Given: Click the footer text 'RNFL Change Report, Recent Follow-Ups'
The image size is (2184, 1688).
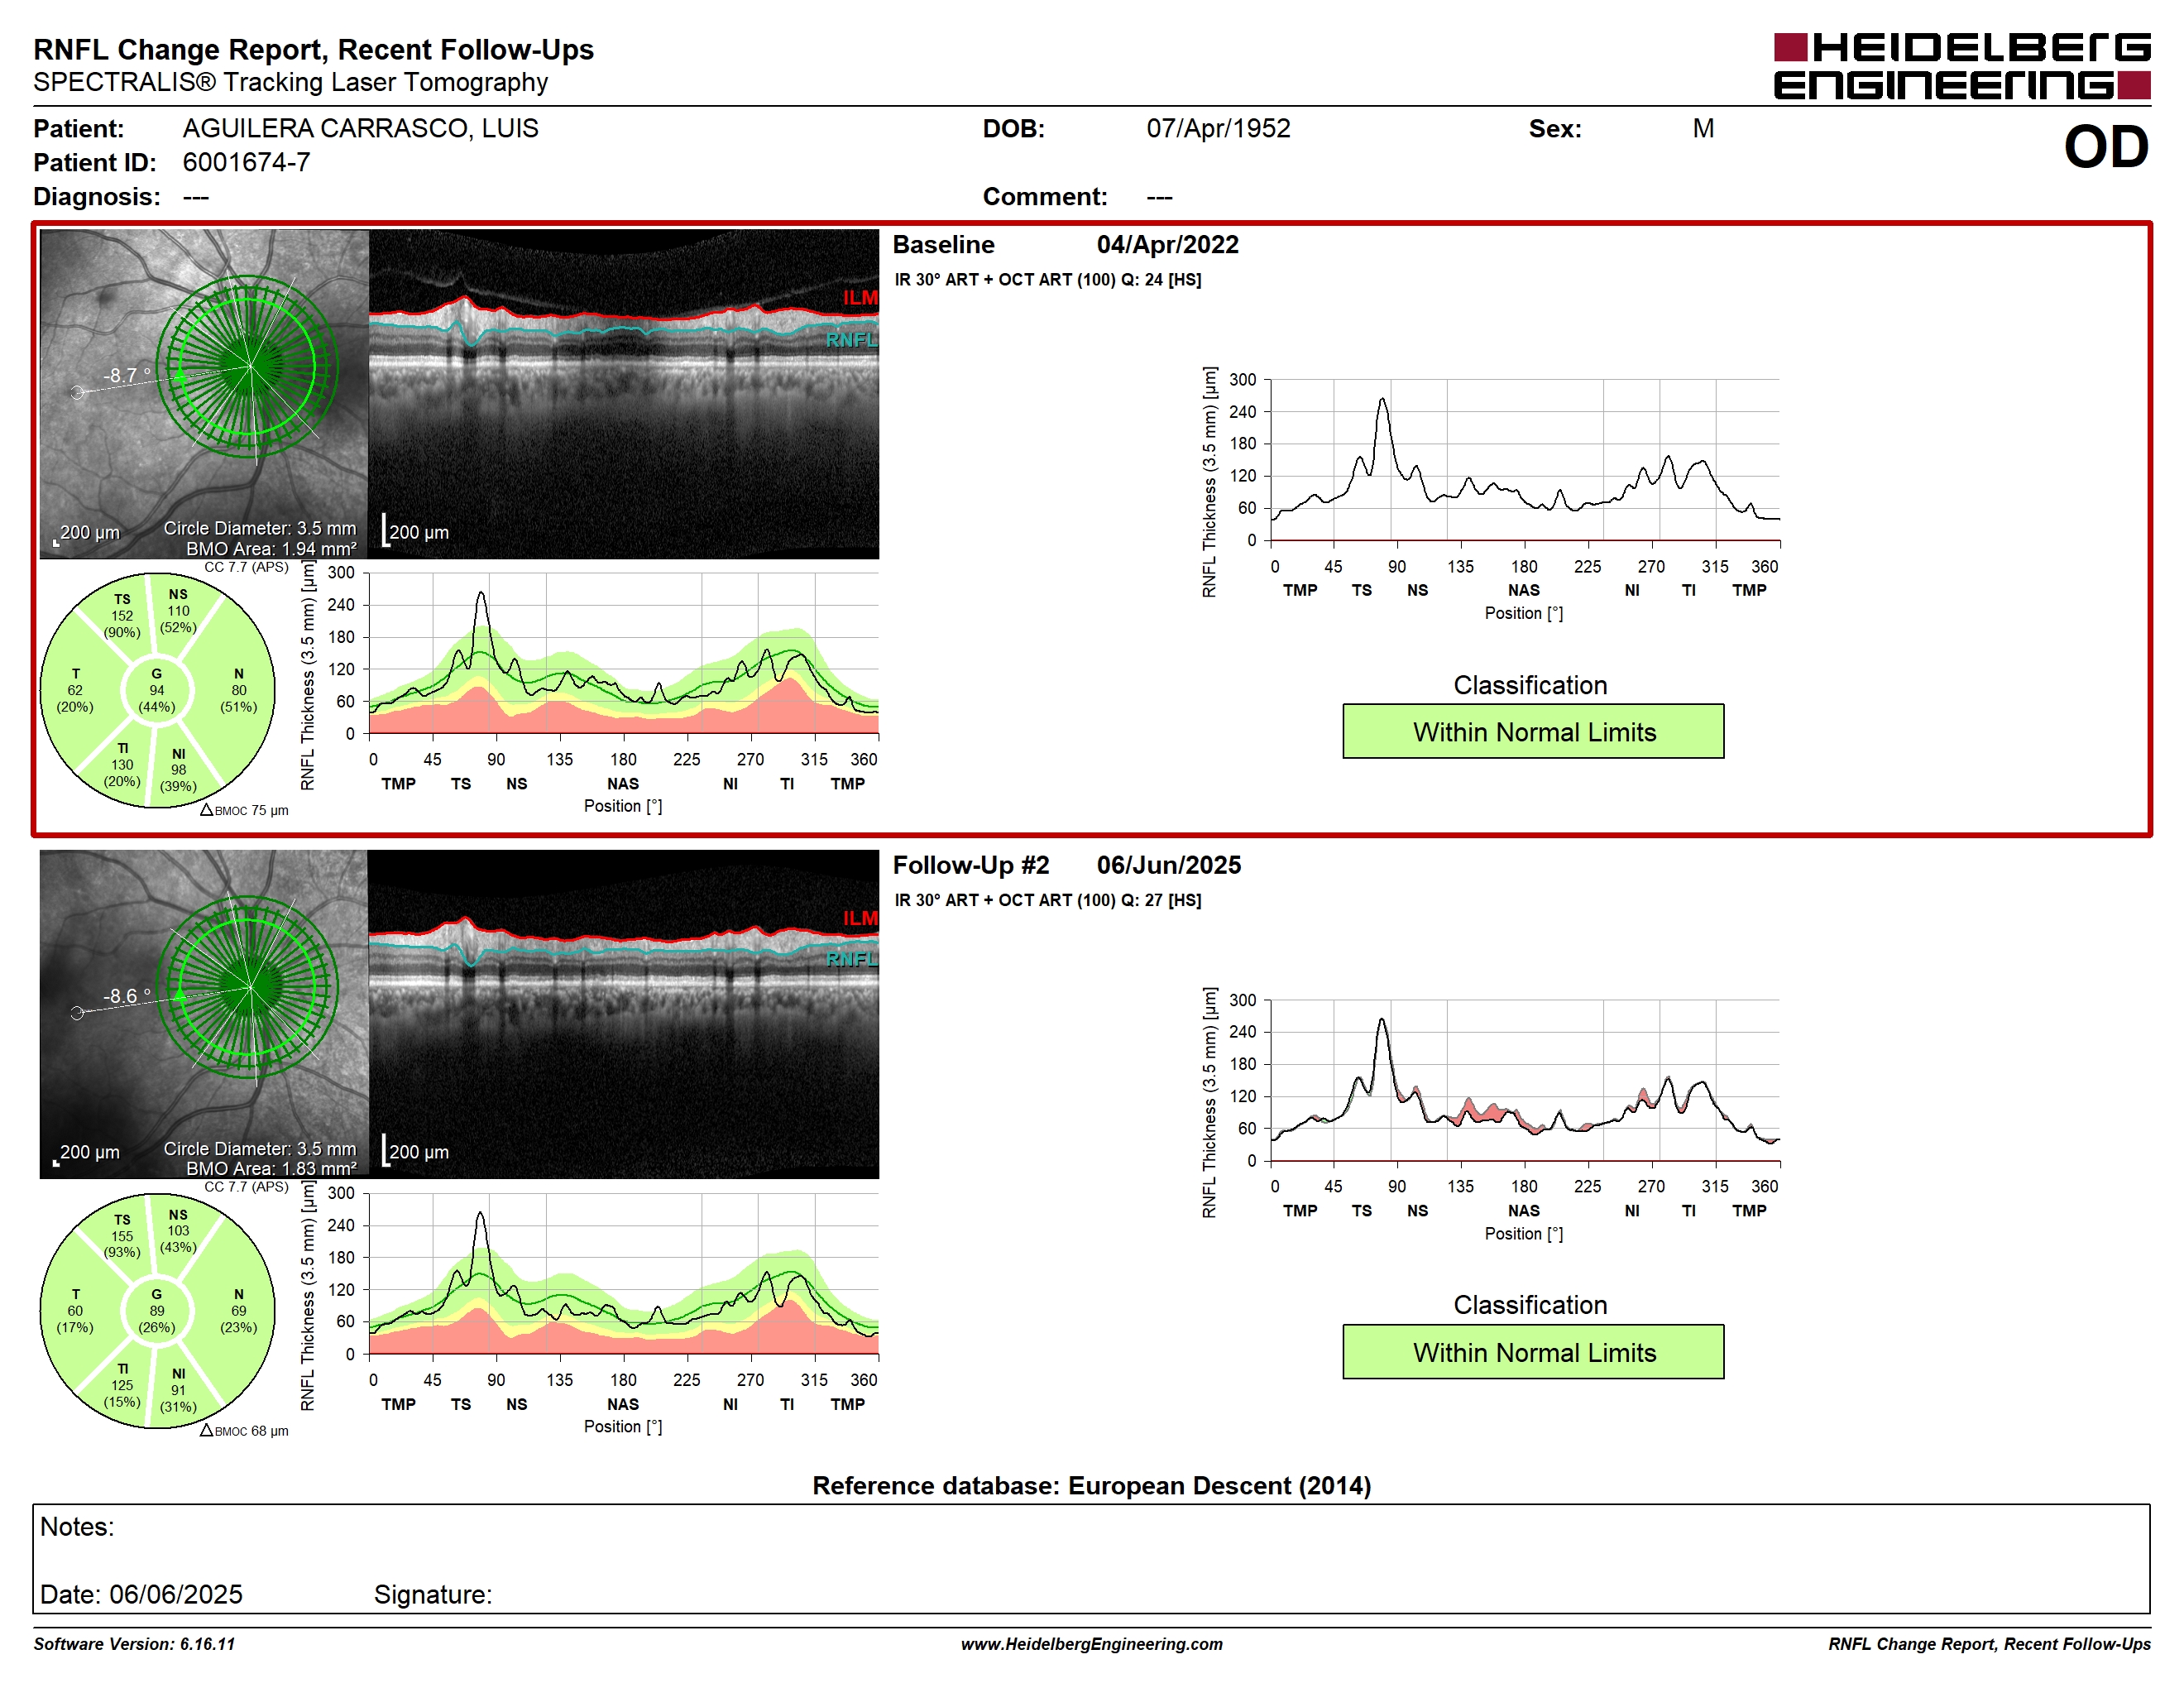Looking at the screenshot, I should 1989,1644.
